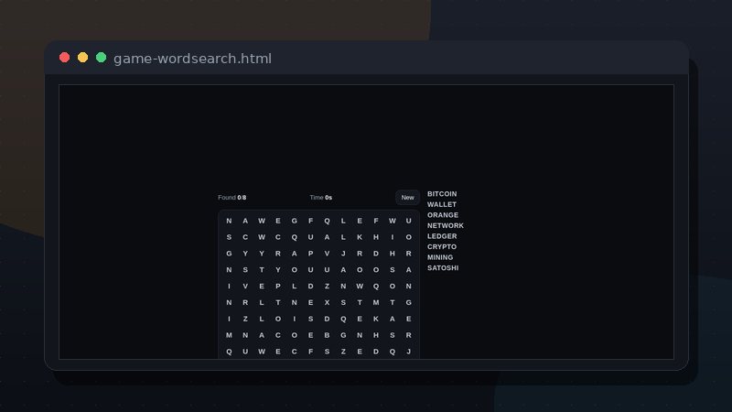Image resolution: width=732 pixels, height=412 pixels.
Task: Select NETWORK in the word list
Action: (x=446, y=225)
